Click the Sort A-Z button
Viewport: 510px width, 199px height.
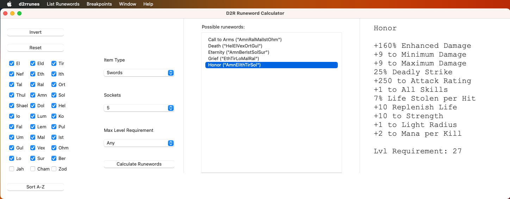point(36,187)
